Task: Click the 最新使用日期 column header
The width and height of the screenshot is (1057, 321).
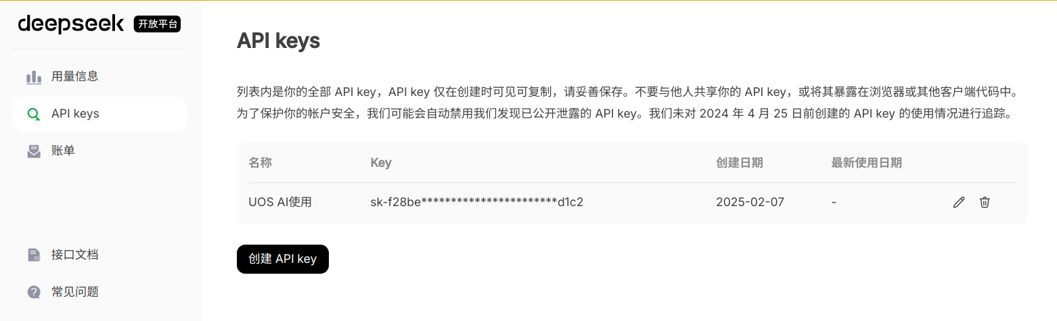Action: point(867,163)
